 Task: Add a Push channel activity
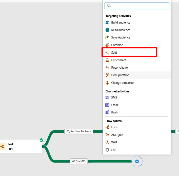coord(137,112)
